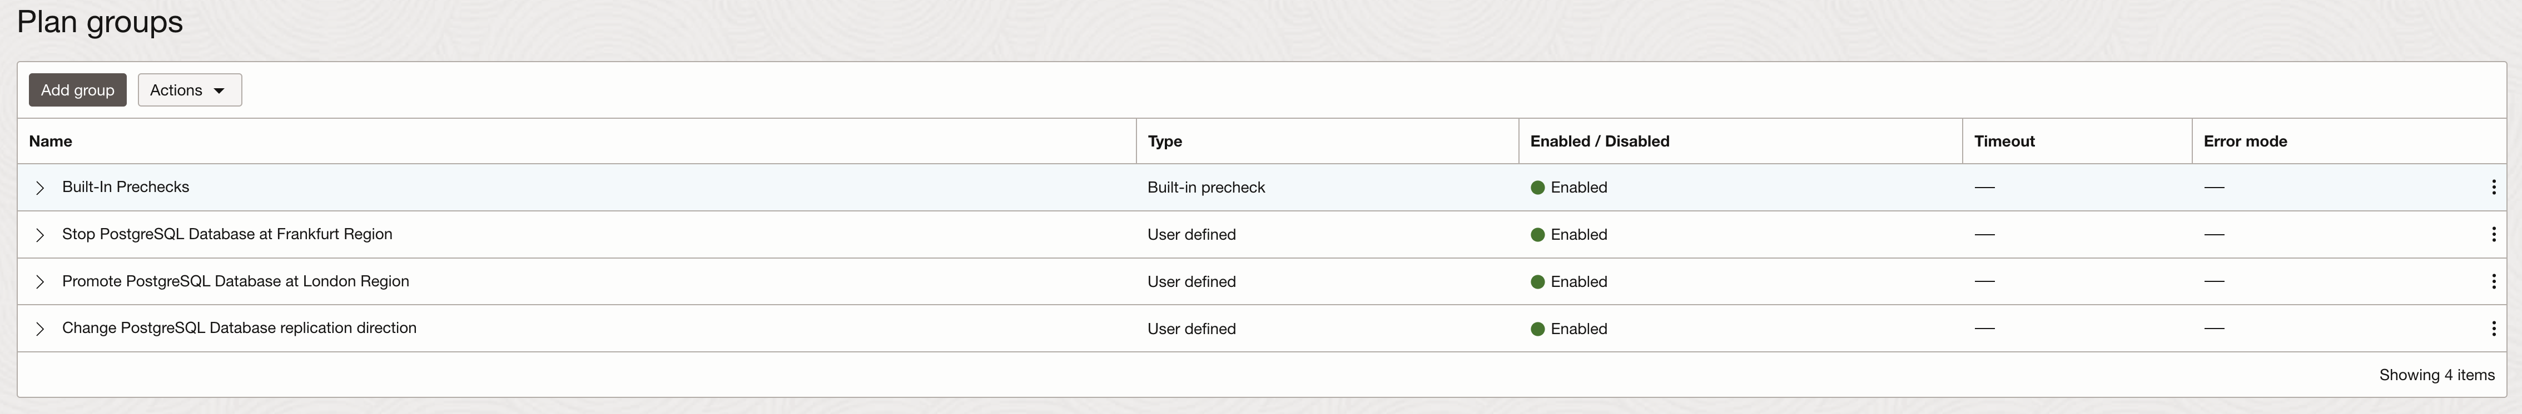Open three-dot menu for Promote PostgreSQL row
2522x414 pixels.
tap(2493, 281)
